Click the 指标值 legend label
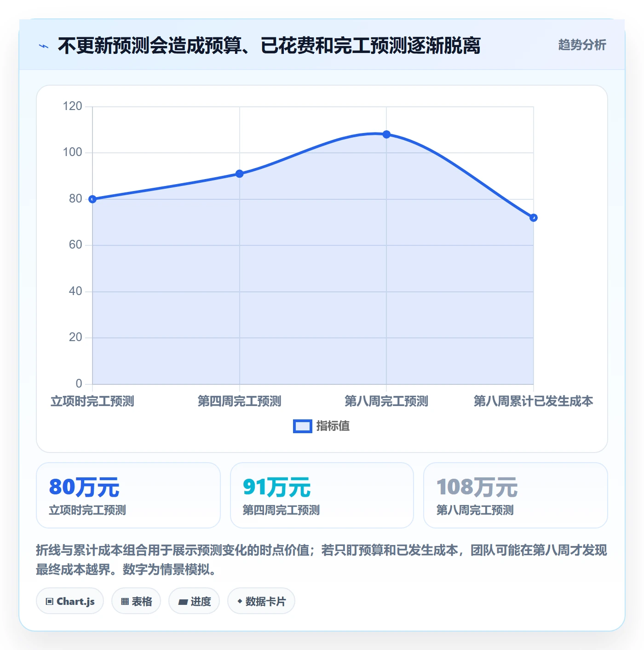Image resolution: width=644 pixels, height=650 pixels. [x=333, y=426]
